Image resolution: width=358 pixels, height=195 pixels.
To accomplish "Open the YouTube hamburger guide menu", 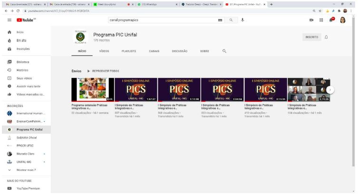I will click(x=10, y=20).
